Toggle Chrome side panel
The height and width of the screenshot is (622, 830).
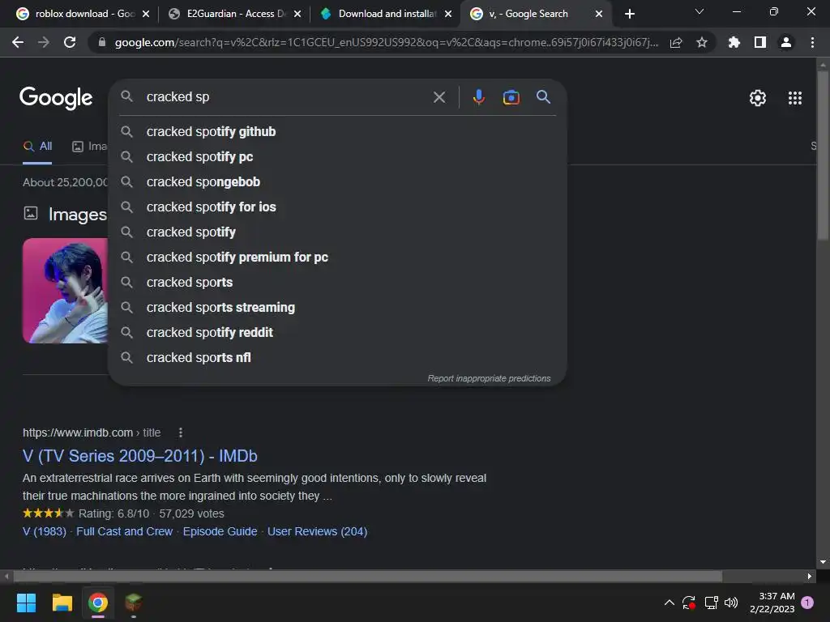coord(759,42)
